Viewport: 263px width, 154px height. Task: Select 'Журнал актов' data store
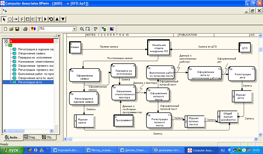click(242, 96)
